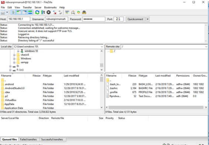Click local file list scroll down arrow
Image resolution: width=209 pixels, height=145 pixels.
click(102, 107)
